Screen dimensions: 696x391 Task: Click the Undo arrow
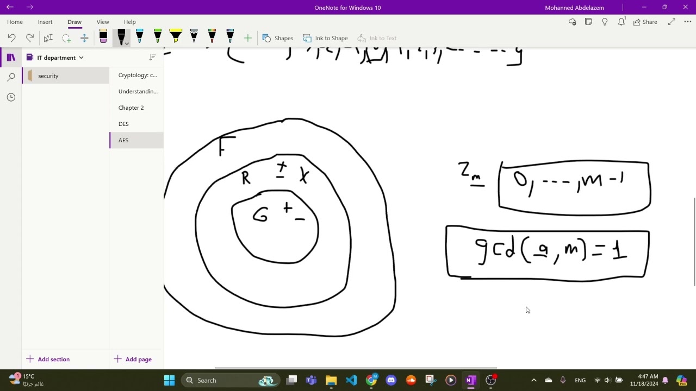point(11,38)
